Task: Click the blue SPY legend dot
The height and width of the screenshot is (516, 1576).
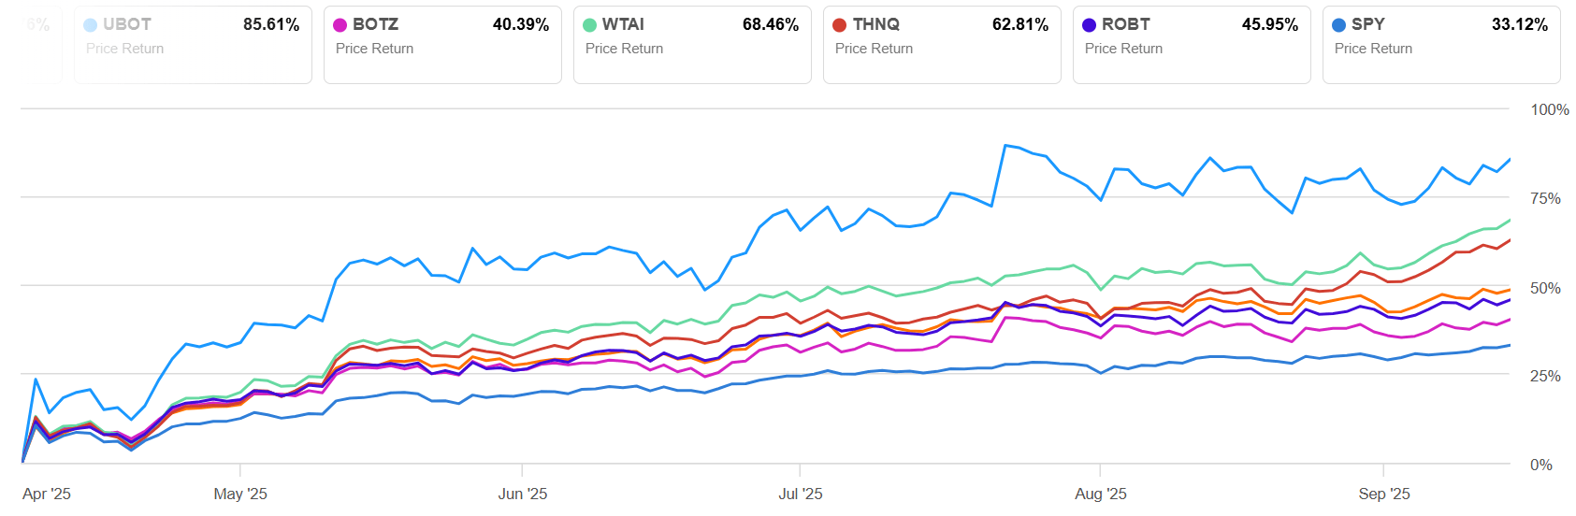Action: click(1339, 25)
